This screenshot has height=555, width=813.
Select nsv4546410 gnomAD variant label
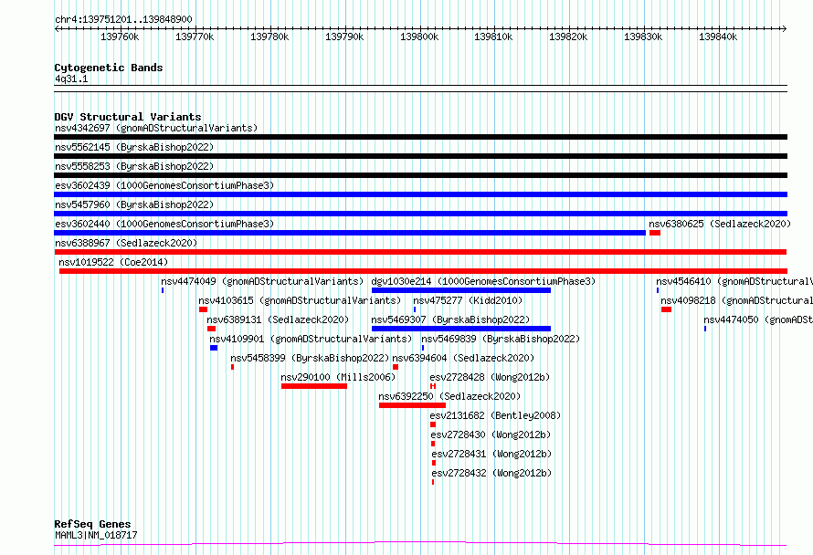pyautogui.click(x=734, y=281)
